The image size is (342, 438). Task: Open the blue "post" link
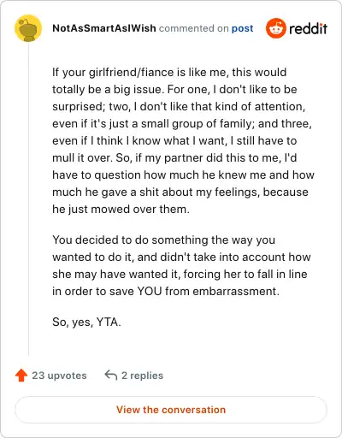tap(242, 28)
